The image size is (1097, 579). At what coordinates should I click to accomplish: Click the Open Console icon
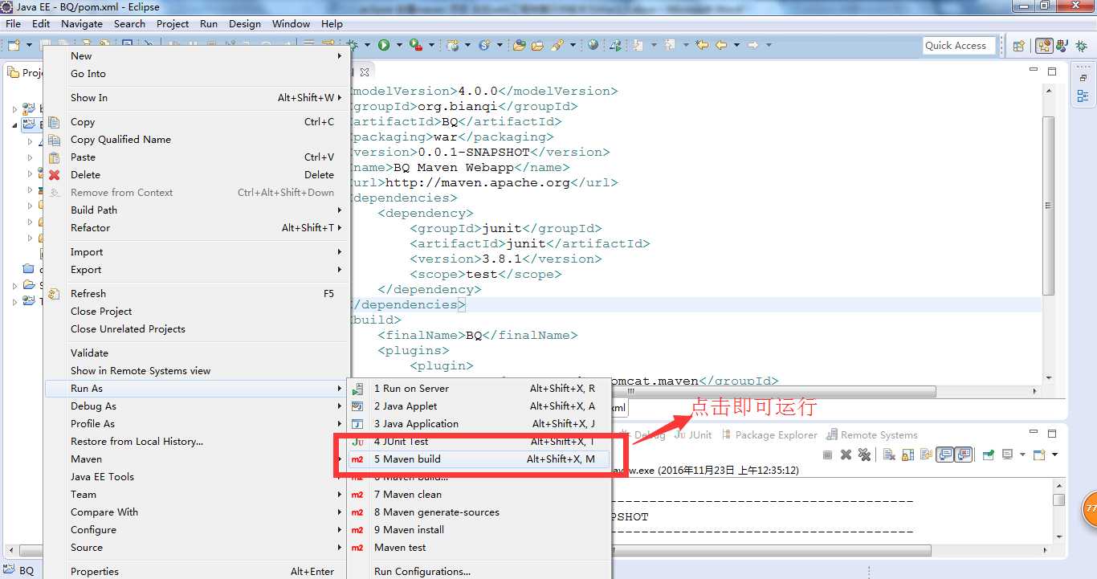(x=1039, y=455)
